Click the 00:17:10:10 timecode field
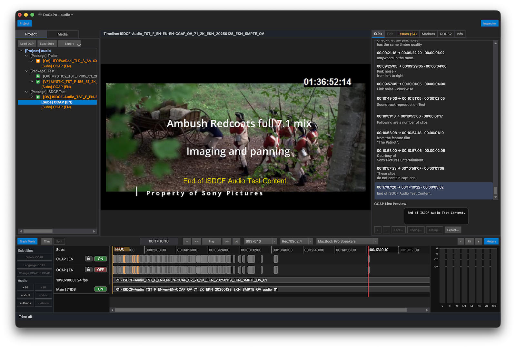This screenshot has height=348, width=516. (159, 241)
